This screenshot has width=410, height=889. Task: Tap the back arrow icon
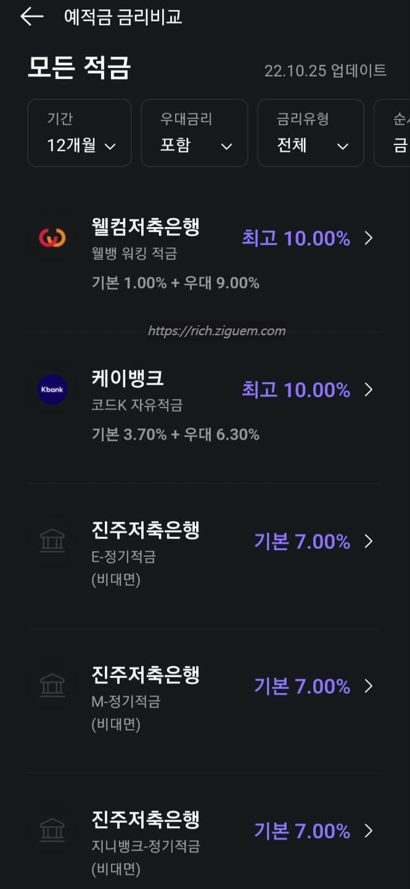click(31, 17)
